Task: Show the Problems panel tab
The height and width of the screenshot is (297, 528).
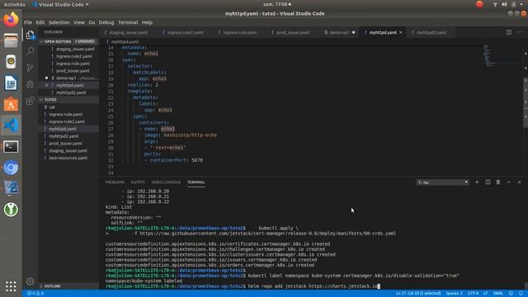Action: tap(115, 182)
